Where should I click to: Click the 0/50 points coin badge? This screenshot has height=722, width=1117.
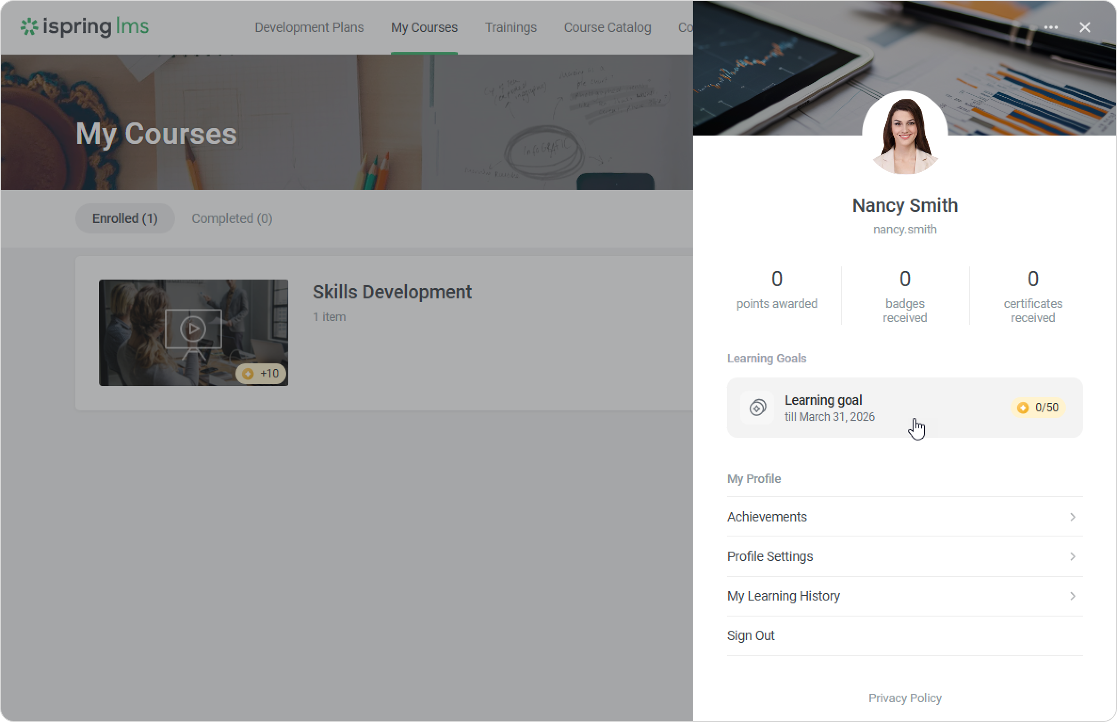coord(1038,408)
